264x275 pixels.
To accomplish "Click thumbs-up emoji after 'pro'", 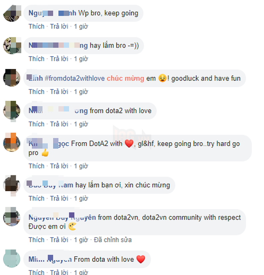I will 45,153.
